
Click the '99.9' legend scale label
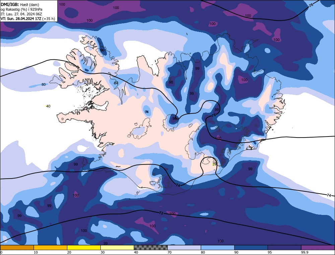click(304, 252)
